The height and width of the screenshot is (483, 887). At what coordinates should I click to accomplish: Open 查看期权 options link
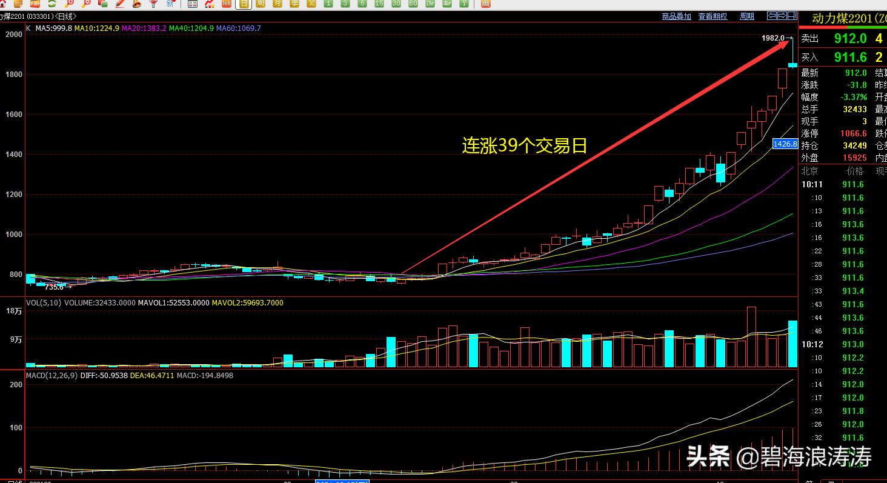click(713, 16)
